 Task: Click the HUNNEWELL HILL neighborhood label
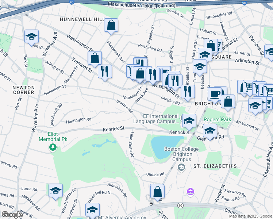(x=82, y=19)
